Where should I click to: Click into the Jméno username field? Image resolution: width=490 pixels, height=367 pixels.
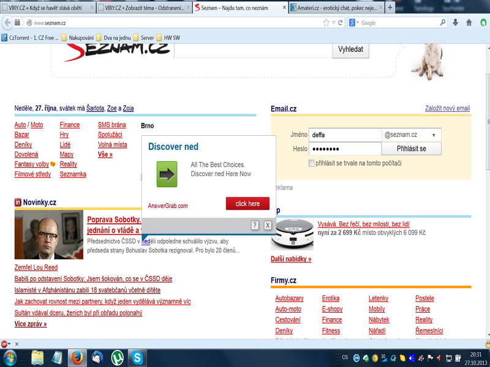point(344,135)
